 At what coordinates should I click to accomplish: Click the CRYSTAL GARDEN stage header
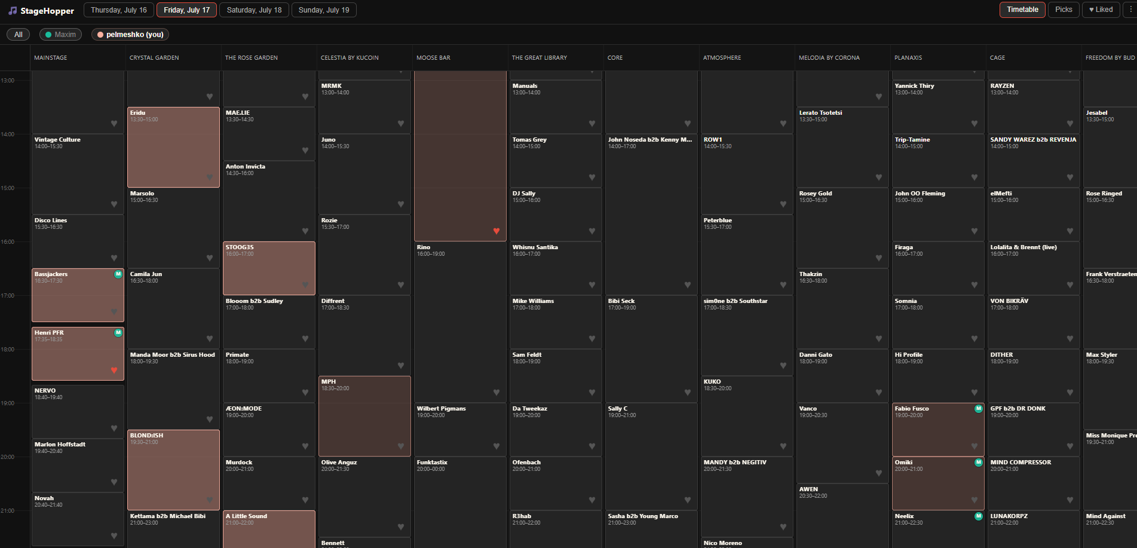154,58
